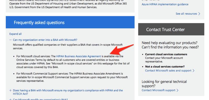Click 'Current cloud services customers' bold text

click(x=166, y=54)
